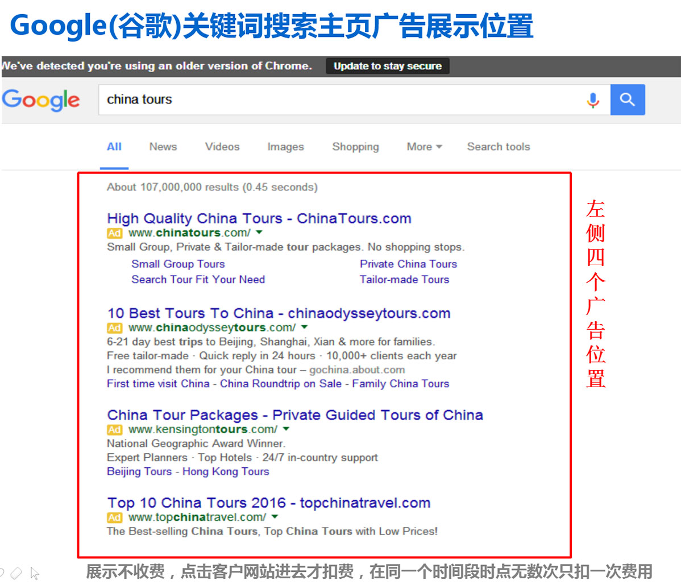This screenshot has width=681, height=585.
Task: Click the Ad badge beside www.chinatours.com
Action: pos(115,233)
